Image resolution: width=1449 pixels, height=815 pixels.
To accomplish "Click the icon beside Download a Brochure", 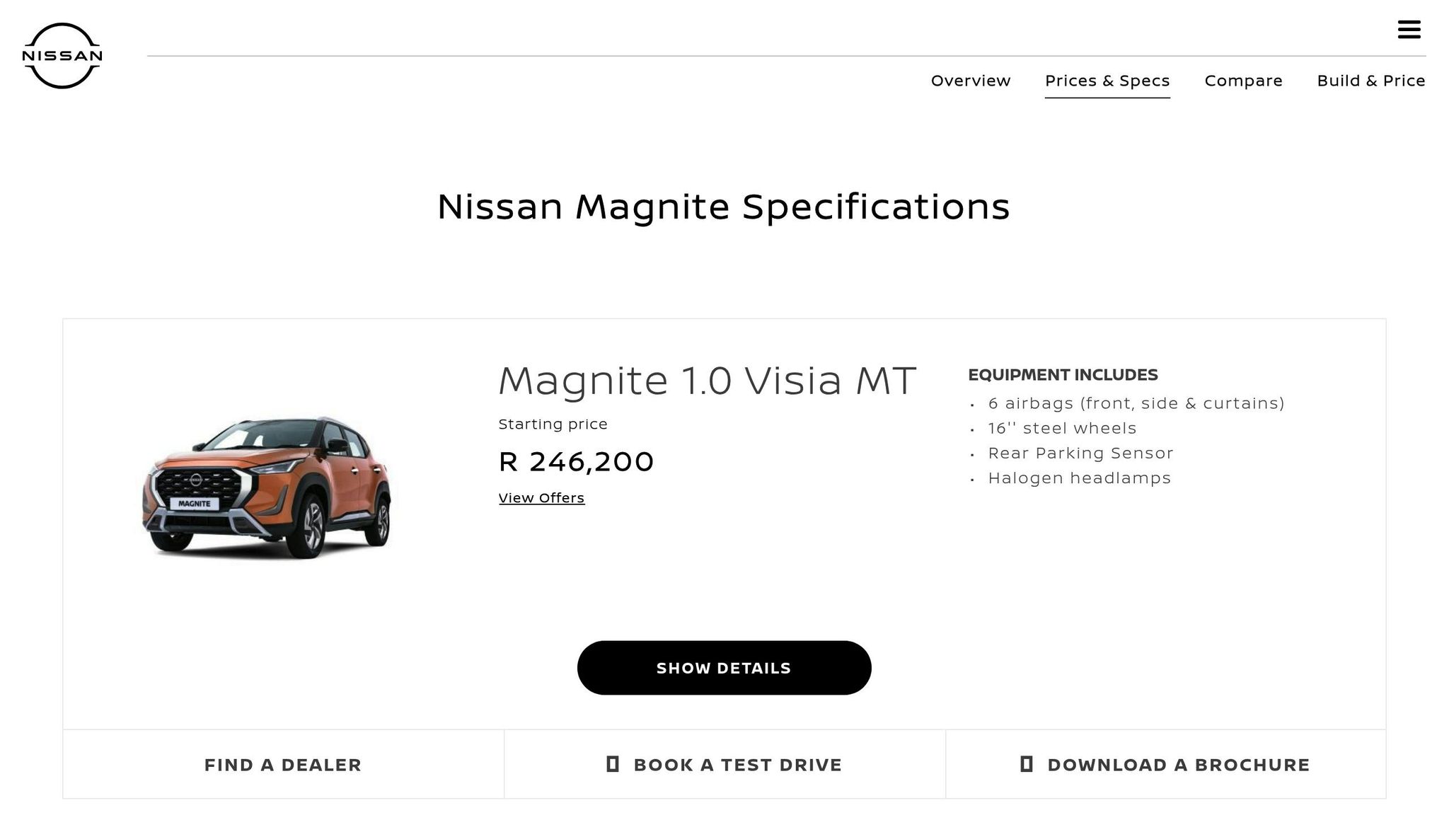I will click(x=1027, y=764).
